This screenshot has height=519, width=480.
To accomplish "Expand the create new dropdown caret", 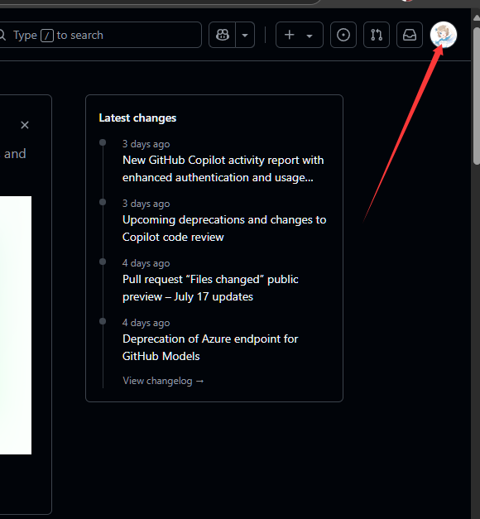I will click(x=310, y=36).
